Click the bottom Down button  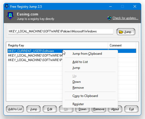[82, 109]
